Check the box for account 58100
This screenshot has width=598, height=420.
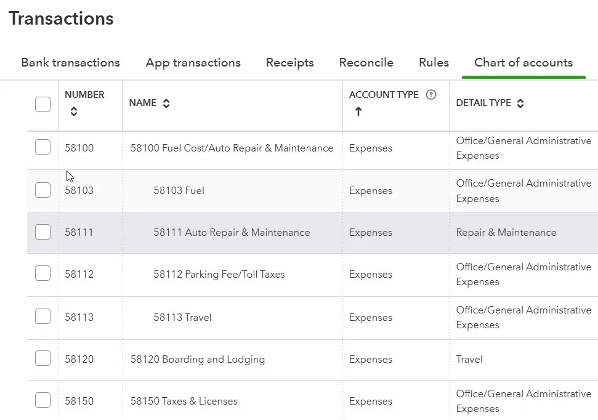[x=42, y=147]
